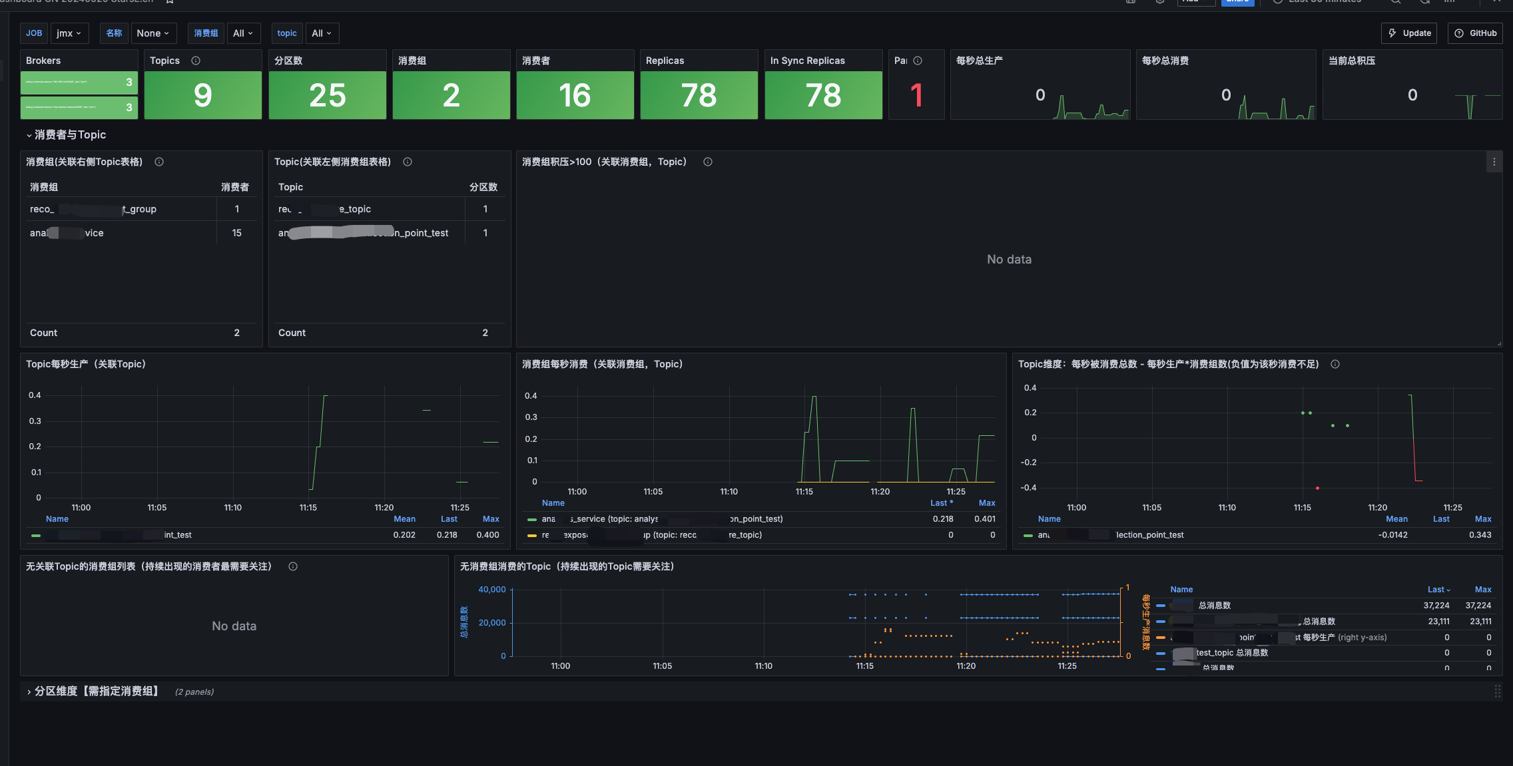
Task: Expand 分区维度【需指定消费组】 section
Action: coord(29,691)
